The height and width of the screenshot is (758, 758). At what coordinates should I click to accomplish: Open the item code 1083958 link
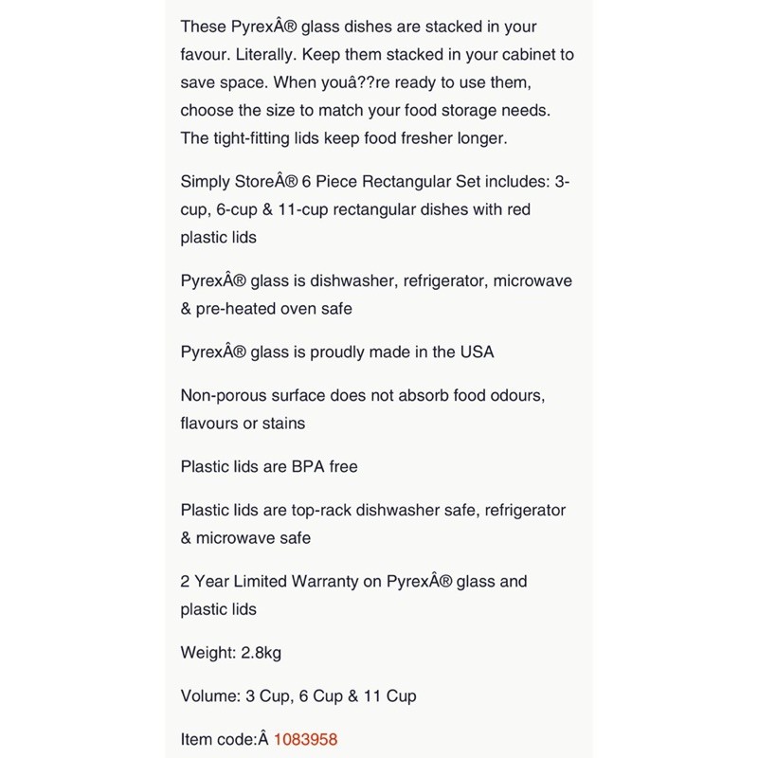click(305, 739)
